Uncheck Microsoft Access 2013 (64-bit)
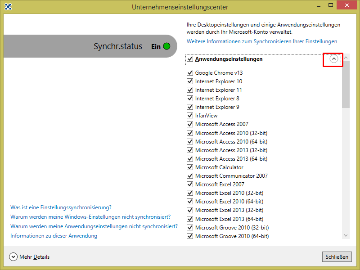 tap(190, 159)
